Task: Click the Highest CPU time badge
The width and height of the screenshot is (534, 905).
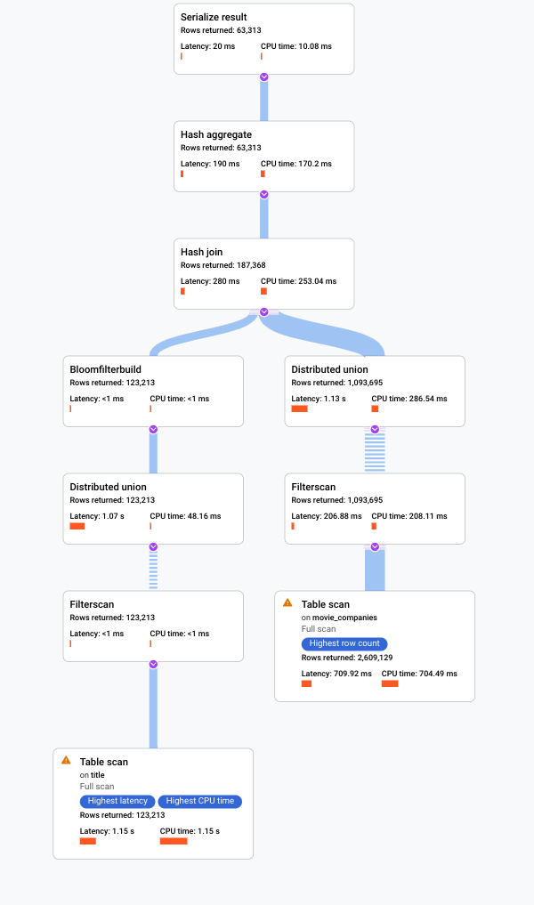Action: (x=200, y=801)
